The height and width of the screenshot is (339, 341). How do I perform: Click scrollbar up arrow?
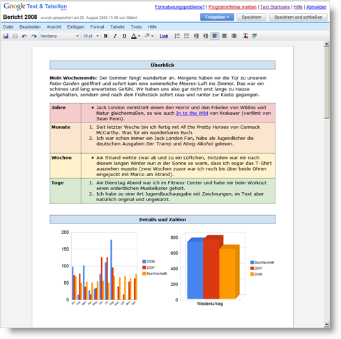tap(327, 44)
